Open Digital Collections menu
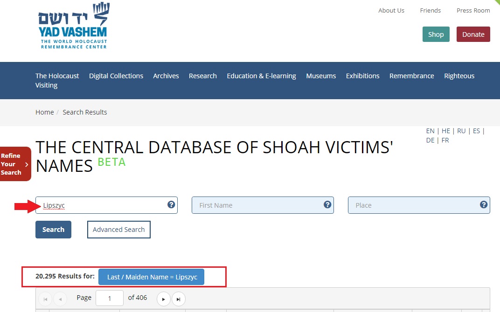Viewport: 500px width, 312px height. pos(116,76)
